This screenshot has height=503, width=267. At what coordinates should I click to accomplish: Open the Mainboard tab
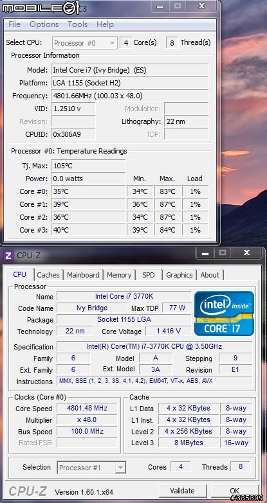tap(83, 275)
